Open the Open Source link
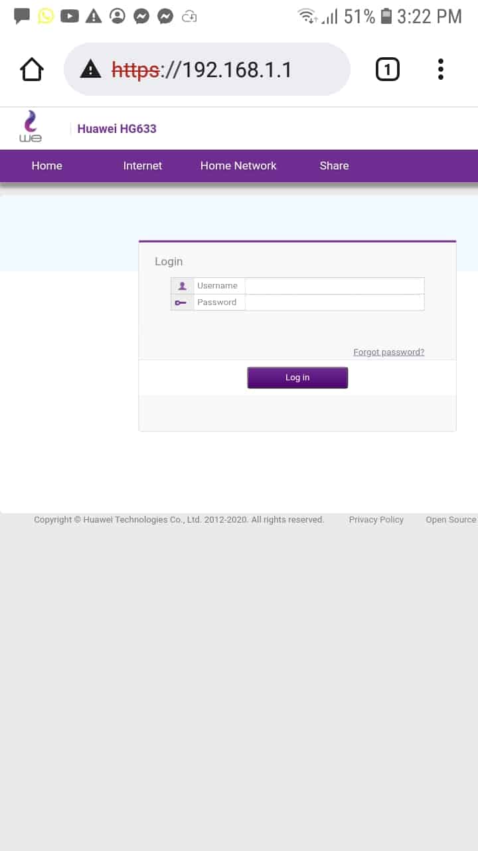 451,520
